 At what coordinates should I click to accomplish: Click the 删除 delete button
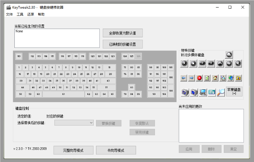[x=211, y=149]
